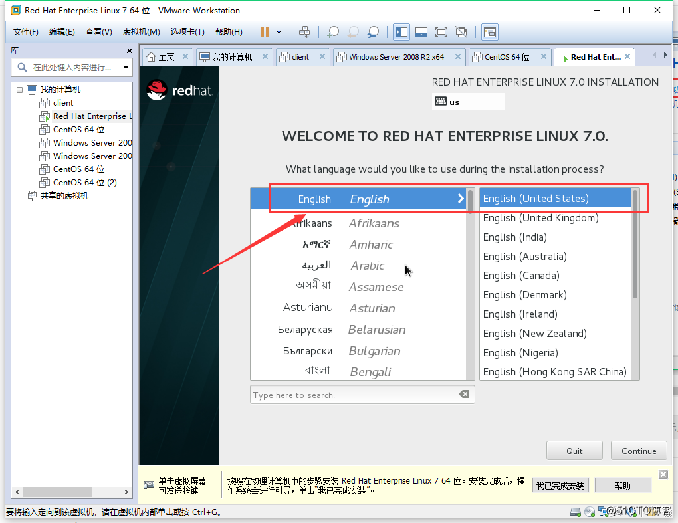Enter full screen mode icon
Viewport: 678px width, 523px height.
point(441,31)
